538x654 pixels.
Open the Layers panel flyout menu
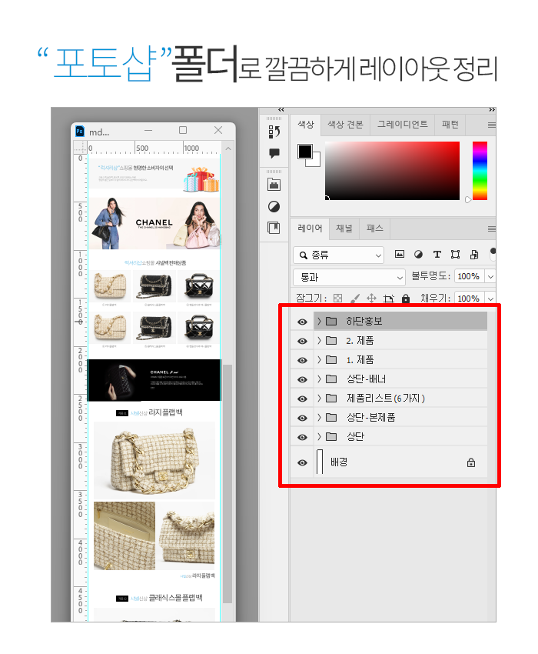(492, 229)
